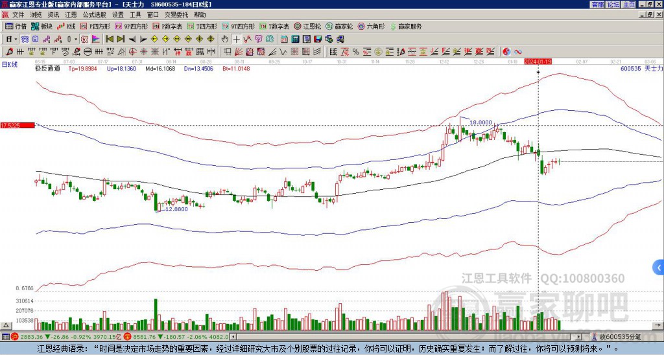Select the circle with horizontal lines tool
Screen dimensions: 664x355
click(88, 52)
